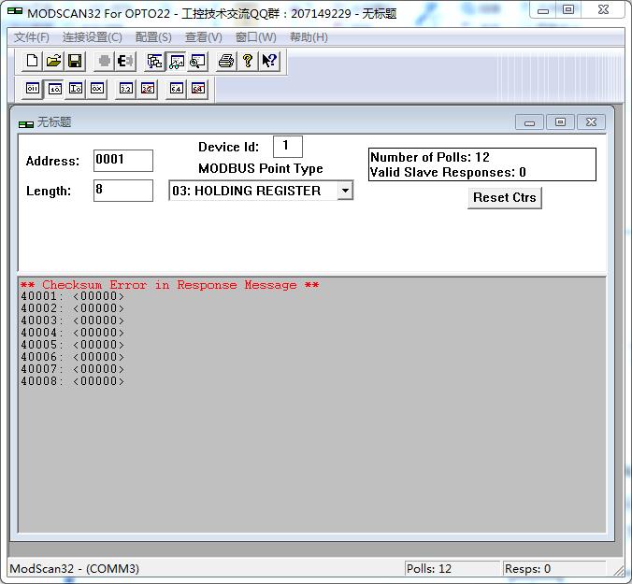The height and width of the screenshot is (584, 632).
Task: Click the Disconnect plug icon in toolbar
Action: tap(125, 62)
